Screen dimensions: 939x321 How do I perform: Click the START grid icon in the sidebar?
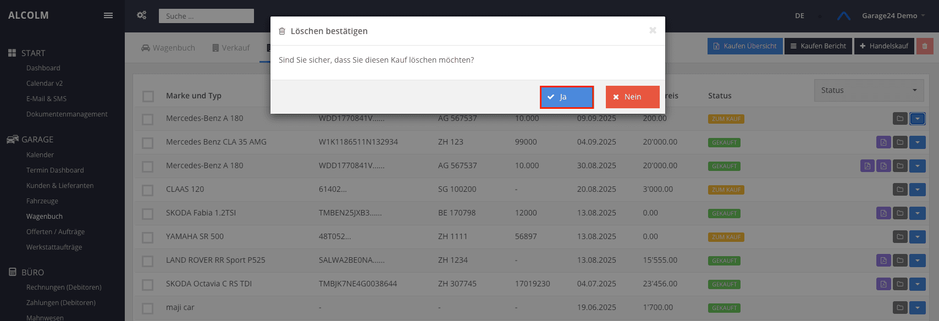(x=12, y=53)
